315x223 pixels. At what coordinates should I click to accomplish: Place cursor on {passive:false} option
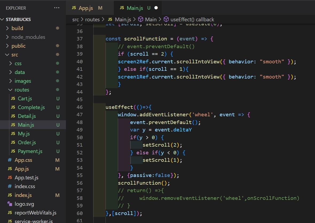(150, 175)
